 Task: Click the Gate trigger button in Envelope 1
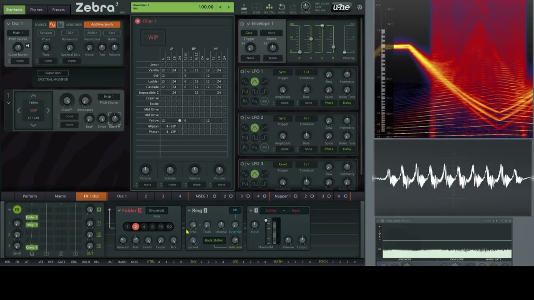coord(249,33)
